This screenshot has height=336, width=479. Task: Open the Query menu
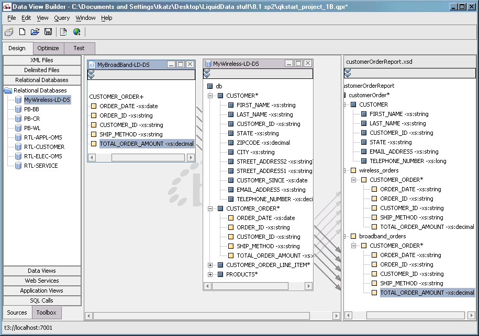62,18
